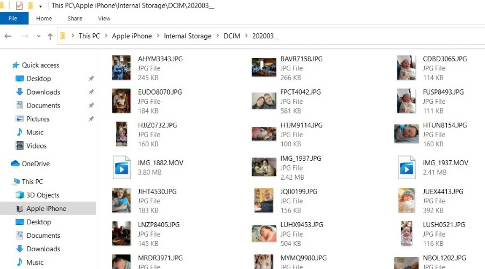Screen dimensions: 485x269
Task: Click the Quick access star icon
Action: point(15,65)
